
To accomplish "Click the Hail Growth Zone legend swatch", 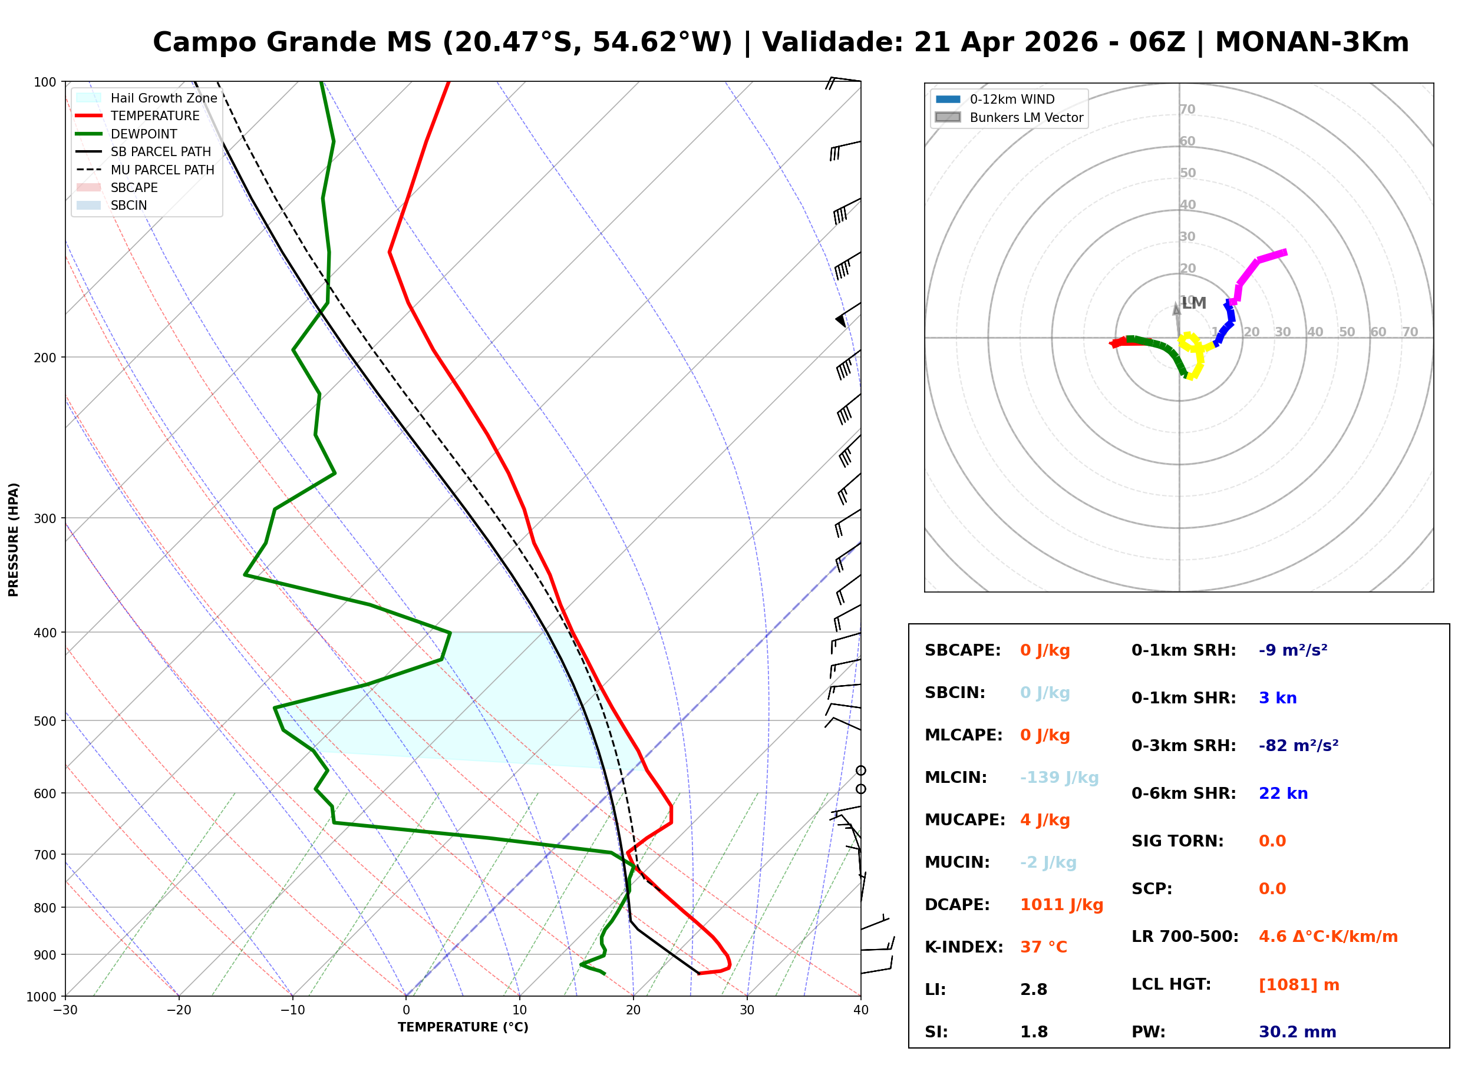I will click(x=89, y=98).
